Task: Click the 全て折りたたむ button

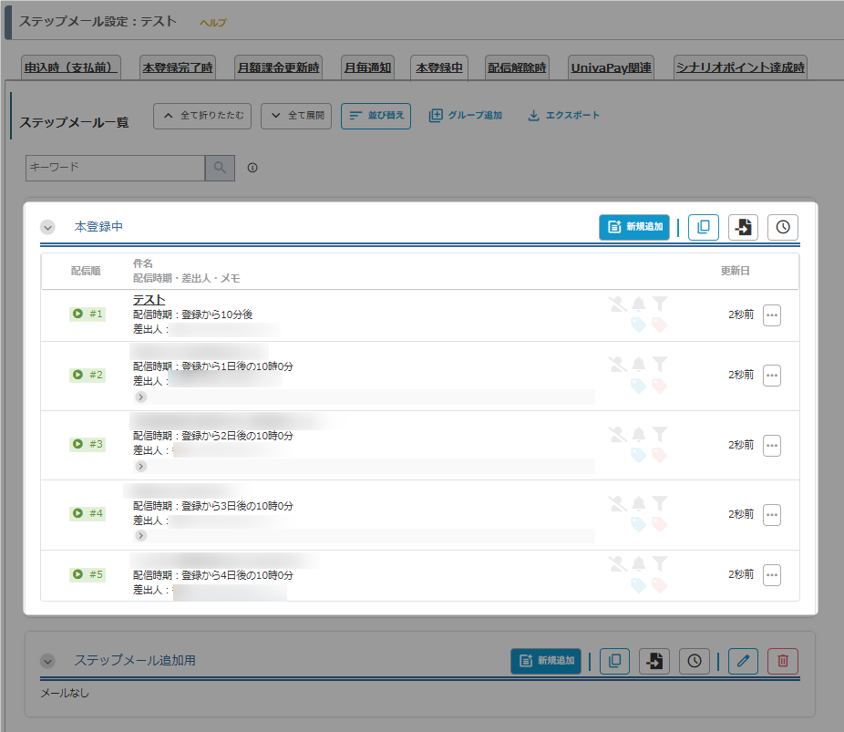Action: [x=202, y=116]
